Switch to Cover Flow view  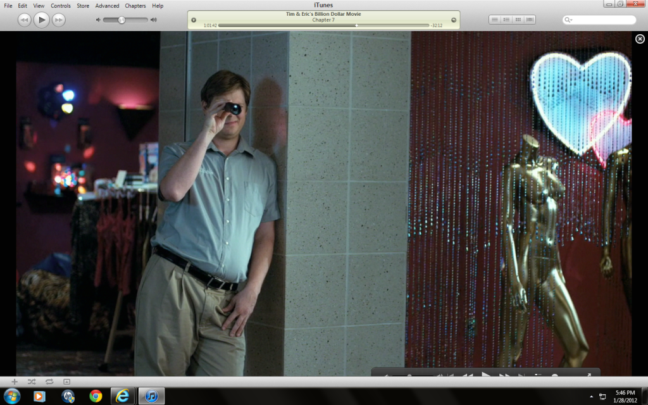pyautogui.click(x=530, y=20)
